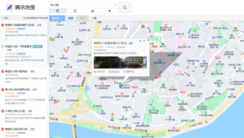244x138 pixels.
Task: Click yellow warning icon beside 穿越老火锅
Action: (2, 46)
